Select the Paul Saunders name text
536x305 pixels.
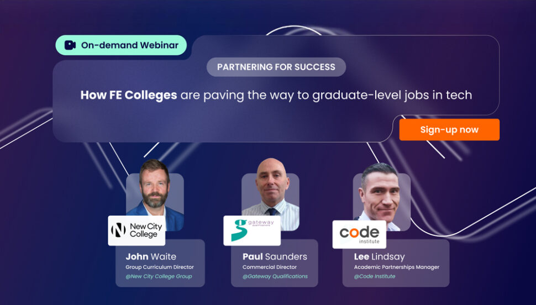click(x=275, y=256)
